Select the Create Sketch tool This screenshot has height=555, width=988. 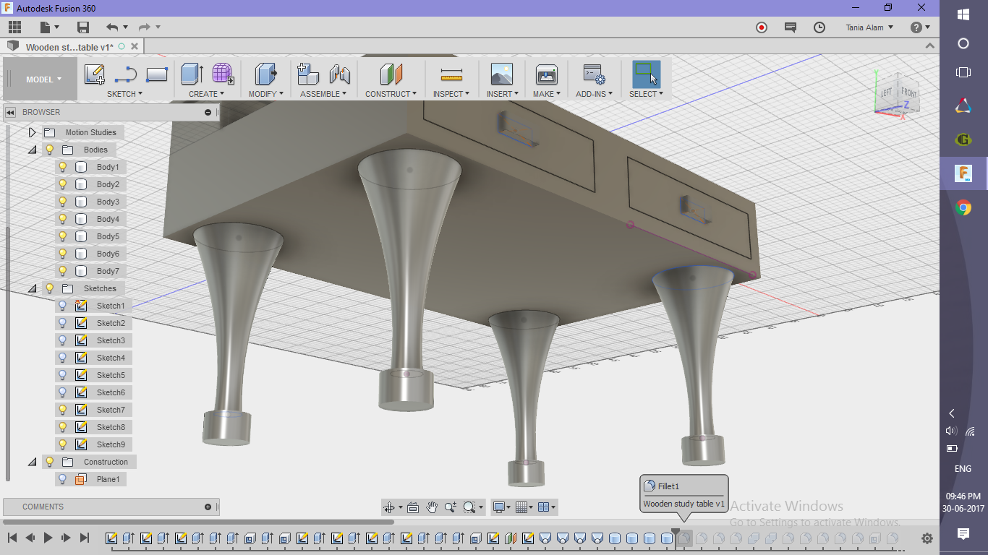(x=95, y=74)
